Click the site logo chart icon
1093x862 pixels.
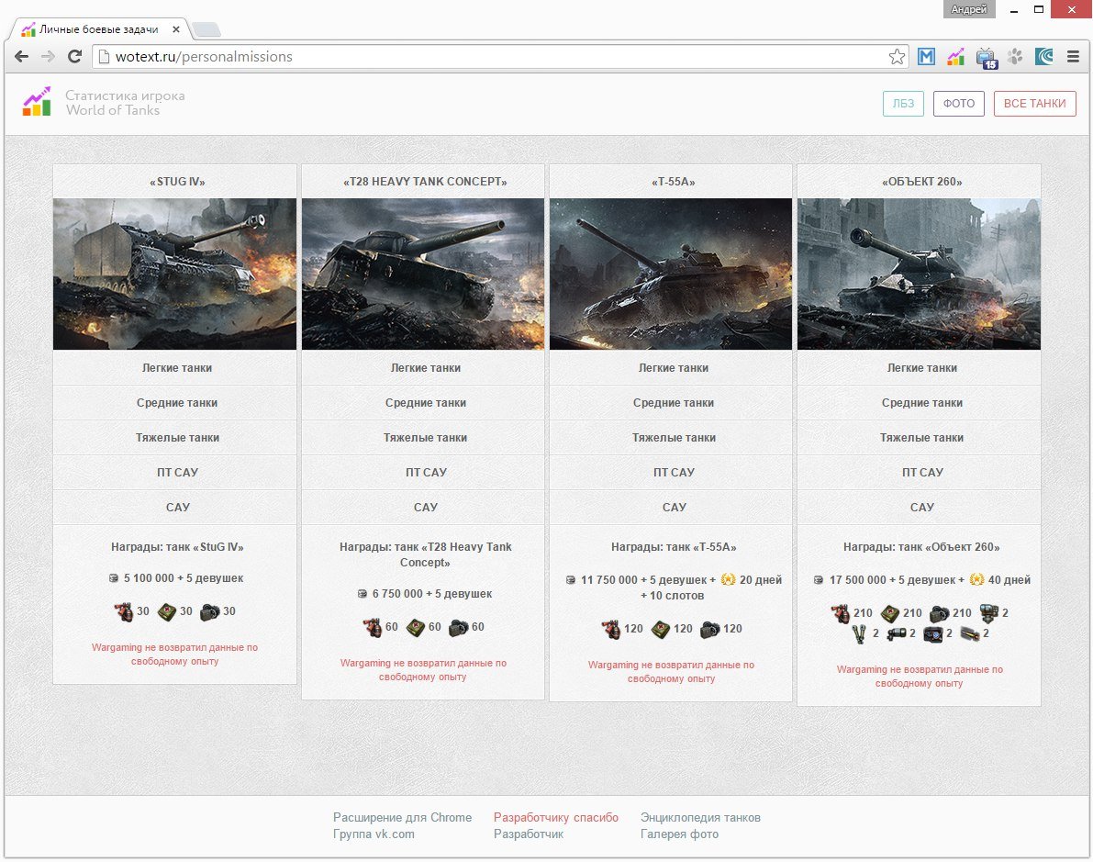click(x=37, y=102)
